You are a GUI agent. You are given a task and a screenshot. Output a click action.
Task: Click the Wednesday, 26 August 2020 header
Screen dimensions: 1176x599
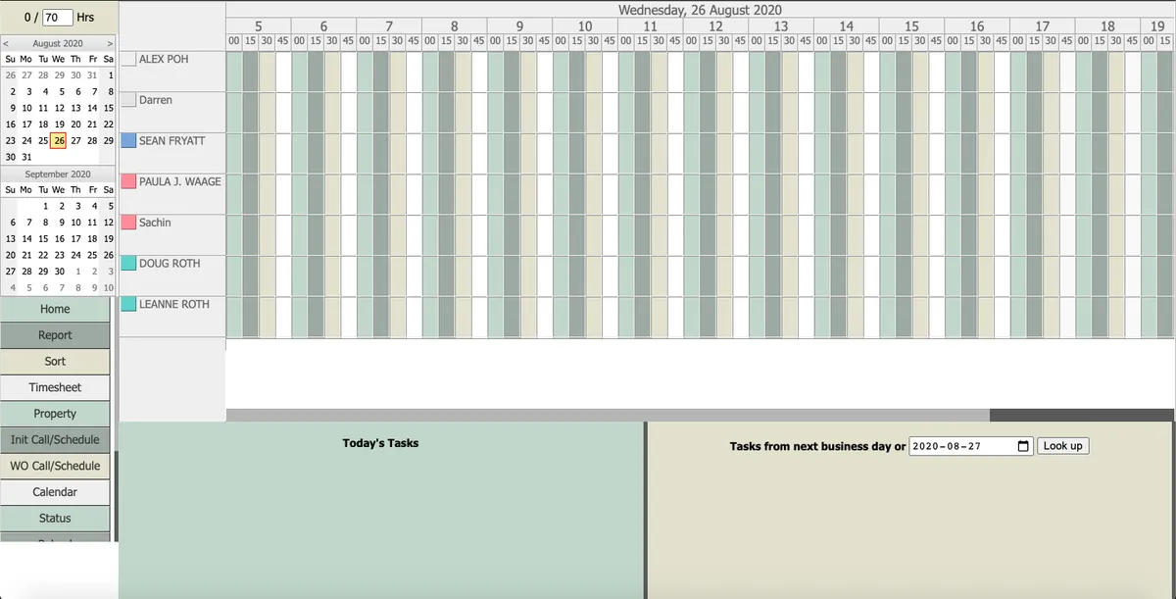pyautogui.click(x=700, y=10)
